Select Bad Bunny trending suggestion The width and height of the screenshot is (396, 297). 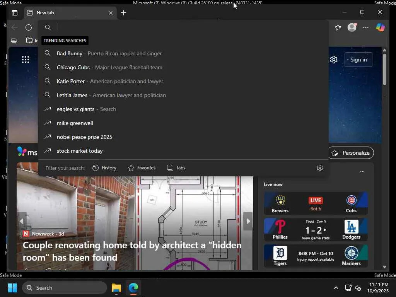coord(183,53)
